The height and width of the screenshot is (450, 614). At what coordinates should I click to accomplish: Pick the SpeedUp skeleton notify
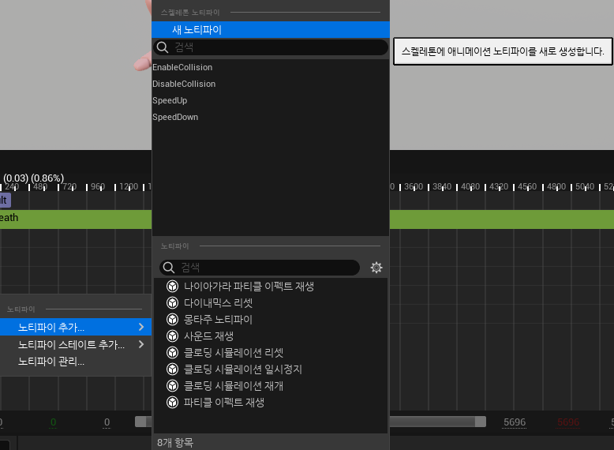[x=170, y=100]
